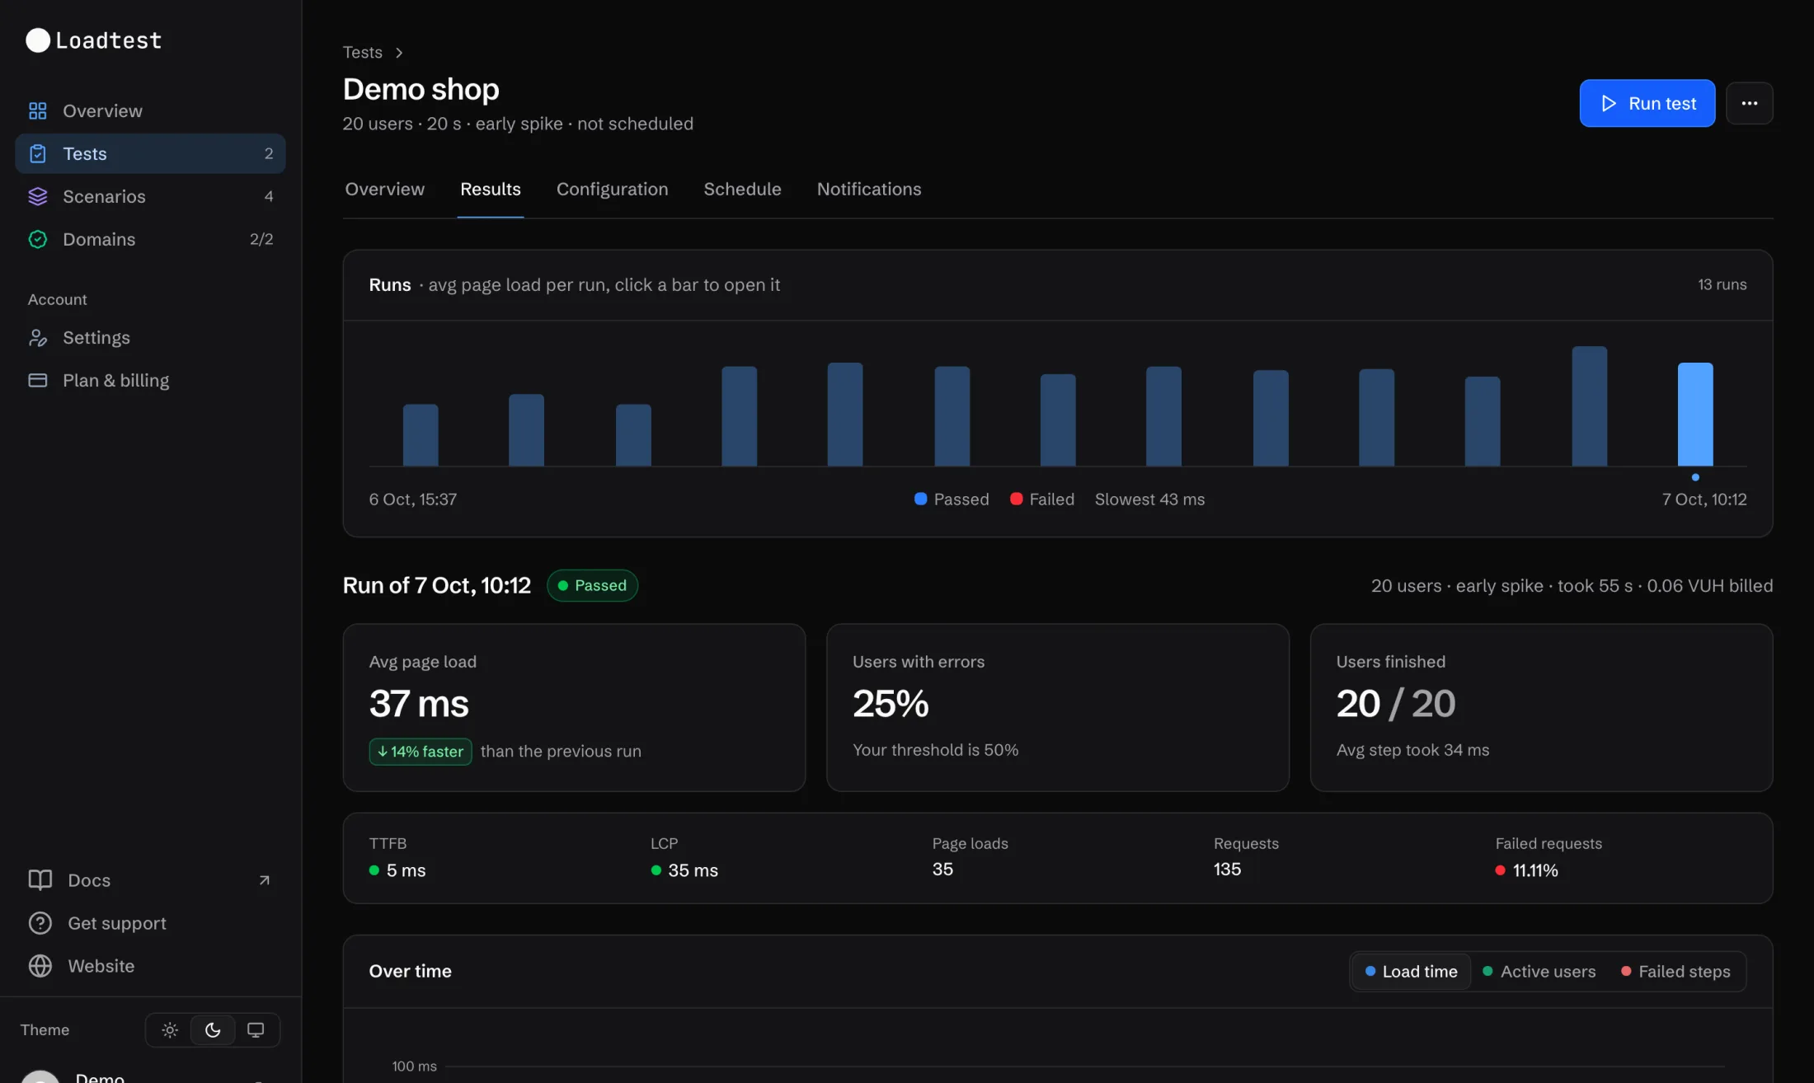Click the 14% faster badge
The image size is (1814, 1083).
421,752
